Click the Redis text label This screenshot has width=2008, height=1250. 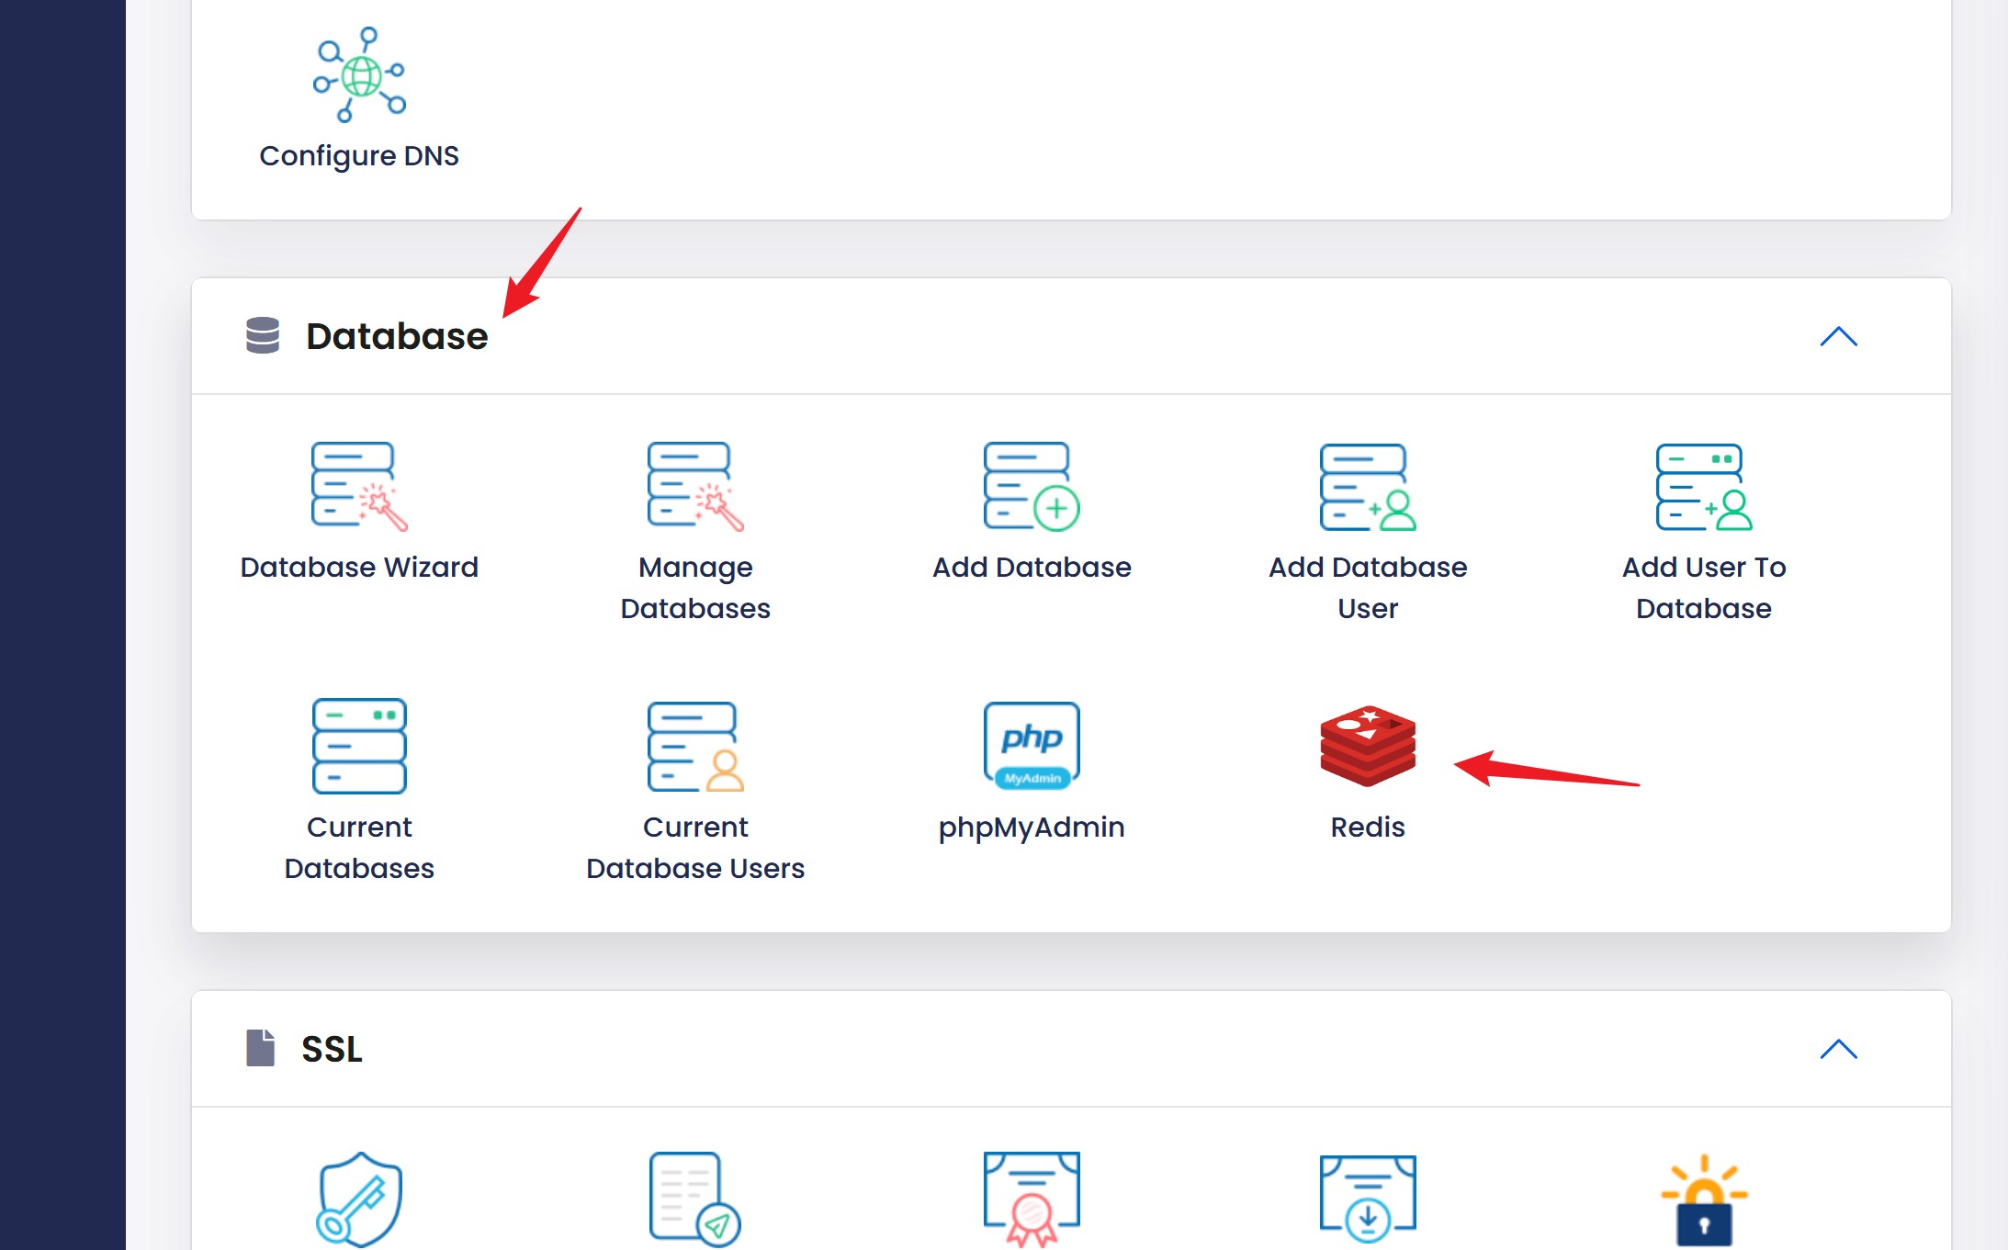[1368, 828]
